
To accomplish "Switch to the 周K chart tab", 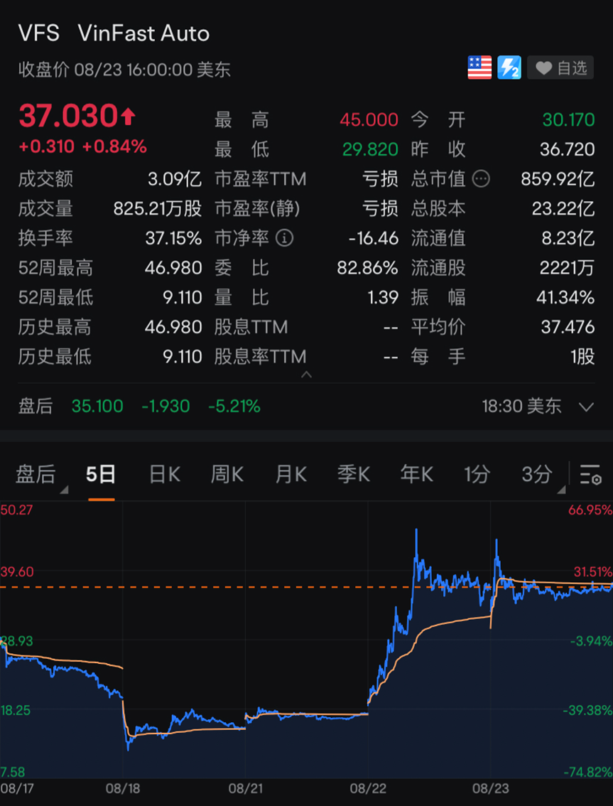I will click(x=227, y=474).
